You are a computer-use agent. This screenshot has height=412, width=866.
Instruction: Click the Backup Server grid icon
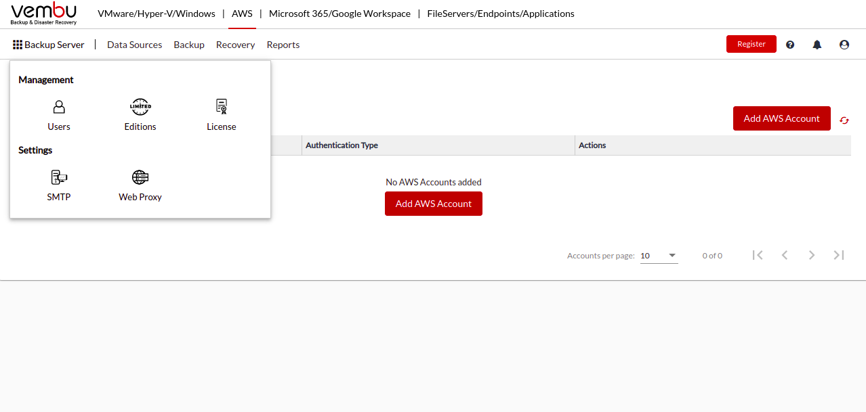point(18,45)
